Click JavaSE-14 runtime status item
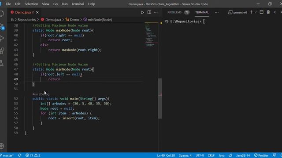This screenshot has height=158, width=282. pos(243,155)
